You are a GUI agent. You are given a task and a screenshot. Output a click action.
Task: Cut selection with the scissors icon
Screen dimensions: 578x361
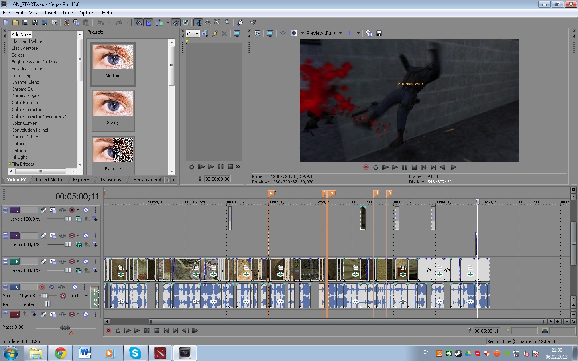click(67, 22)
